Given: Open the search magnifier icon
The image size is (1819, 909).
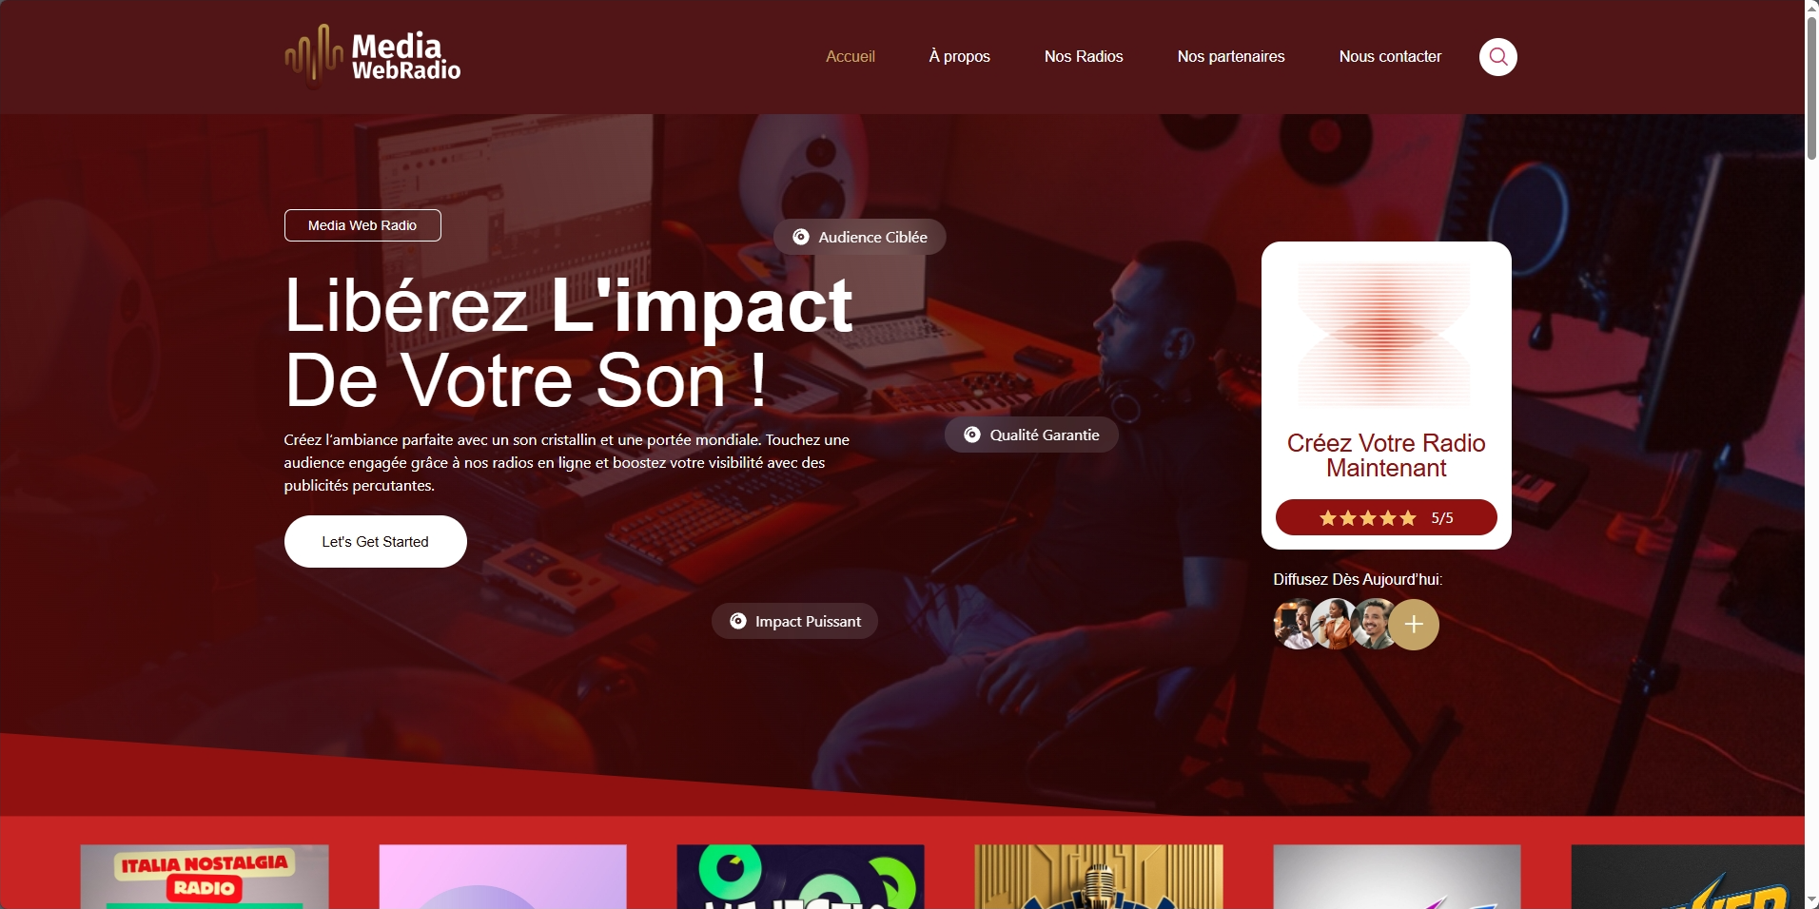Looking at the screenshot, I should [1497, 57].
